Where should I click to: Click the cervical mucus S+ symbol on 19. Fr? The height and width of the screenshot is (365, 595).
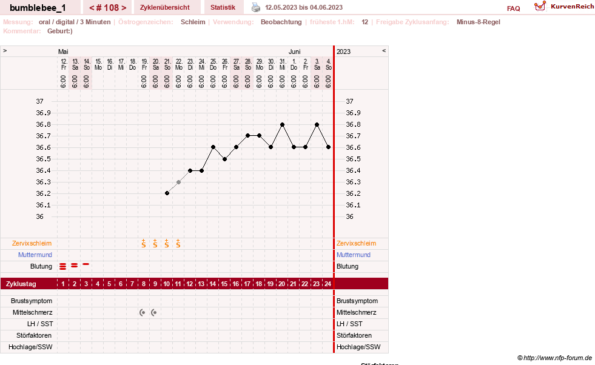pyautogui.click(x=143, y=243)
